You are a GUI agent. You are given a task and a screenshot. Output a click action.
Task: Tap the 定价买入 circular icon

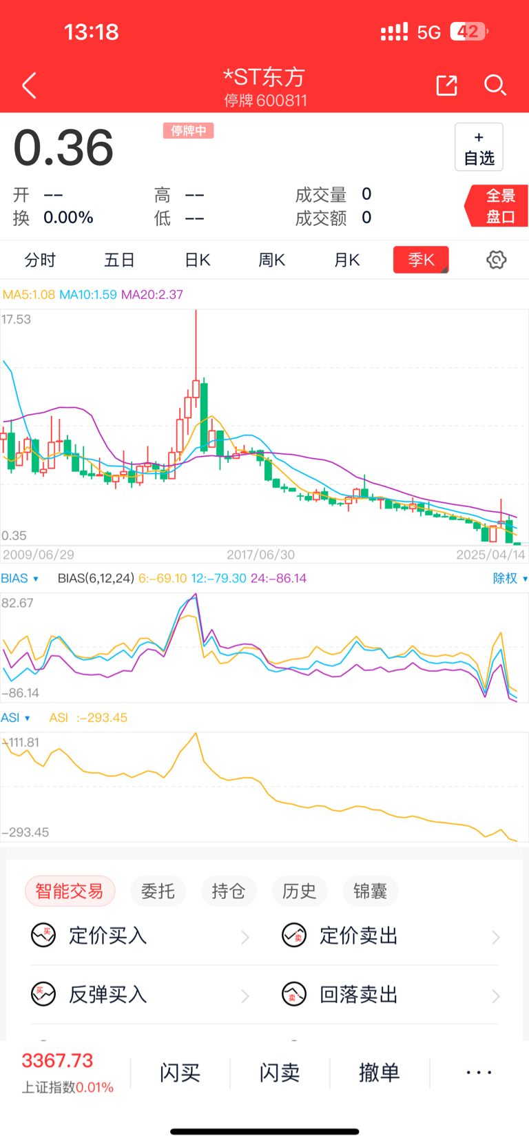click(43, 935)
